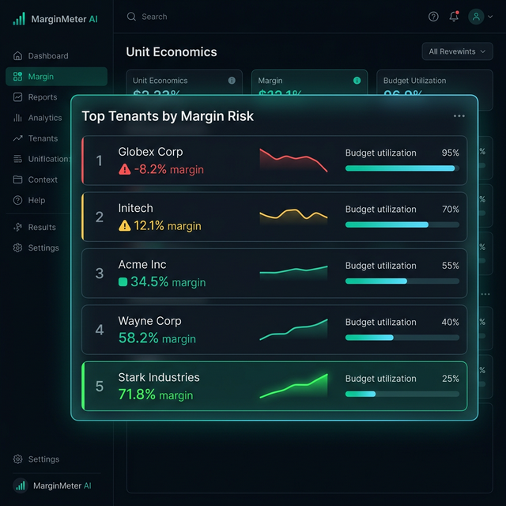This screenshot has height=506, width=506.
Task: Open the All Revewints dropdown
Action: pos(457,51)
